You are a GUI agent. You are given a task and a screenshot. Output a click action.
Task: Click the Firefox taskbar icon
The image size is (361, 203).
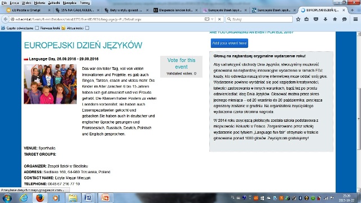[x=40, y=198]
